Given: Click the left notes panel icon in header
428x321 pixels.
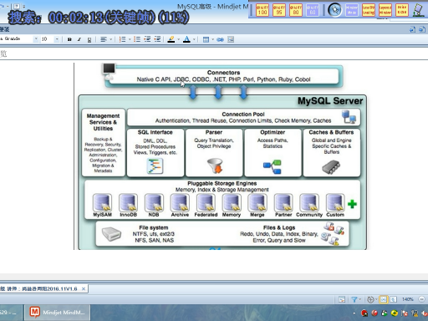Looking at the screenshot, I should (413, 29).
